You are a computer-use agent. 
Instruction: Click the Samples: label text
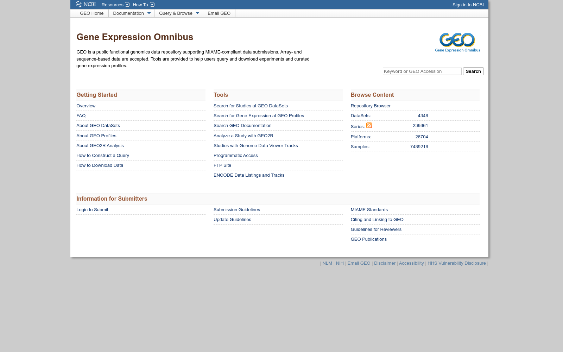360,147
